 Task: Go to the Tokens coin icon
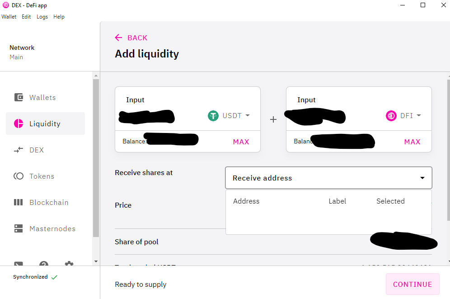pyautogui.click(x=19, y=176)
